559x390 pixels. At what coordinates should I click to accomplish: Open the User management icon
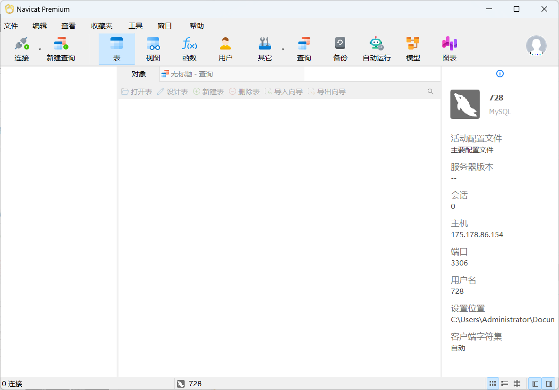pyautogui.click(x=226, y=49)
